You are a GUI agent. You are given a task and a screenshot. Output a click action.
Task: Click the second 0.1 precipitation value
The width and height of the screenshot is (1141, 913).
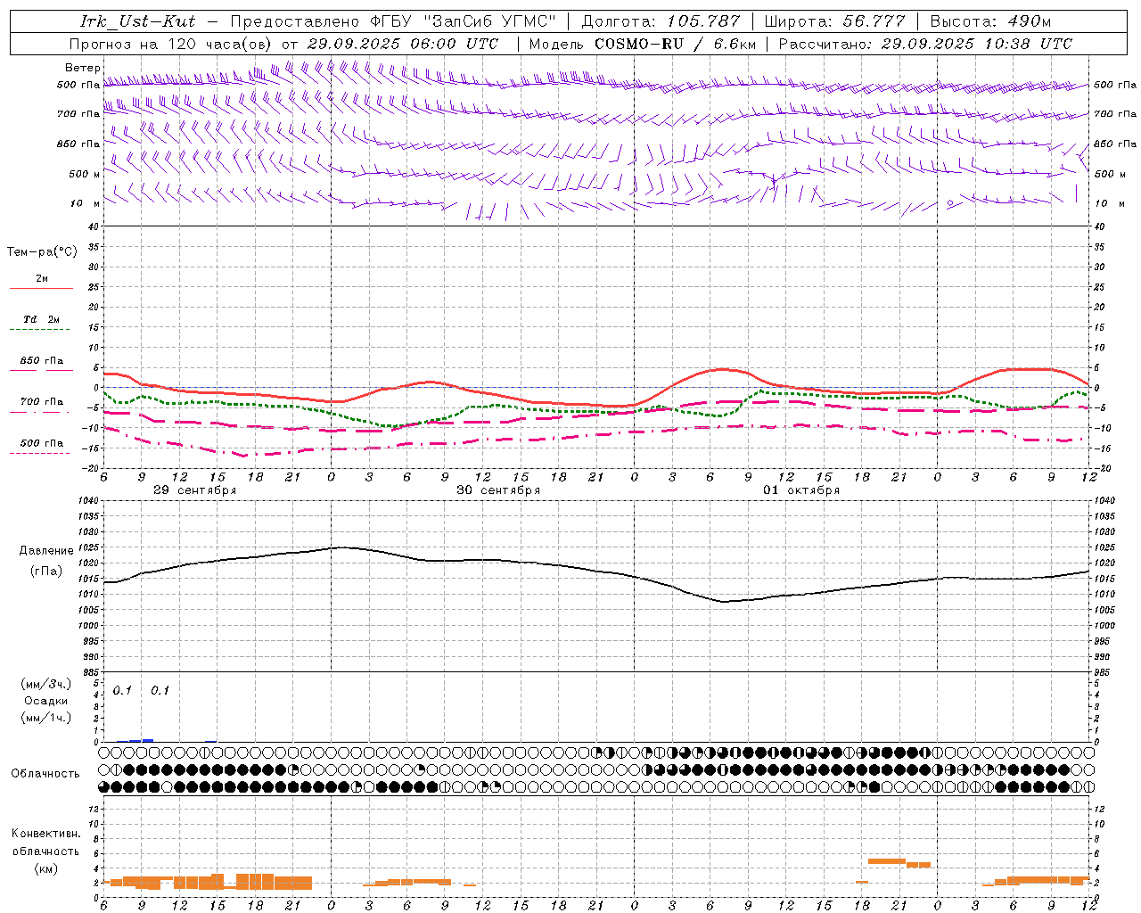pyautogui.click(x=160, y=690)
